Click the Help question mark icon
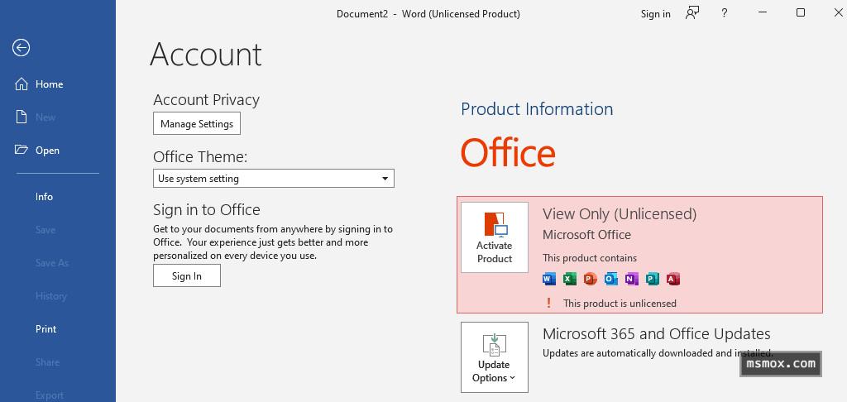Screen dimensions: 847x402 (x=725, y=13)
